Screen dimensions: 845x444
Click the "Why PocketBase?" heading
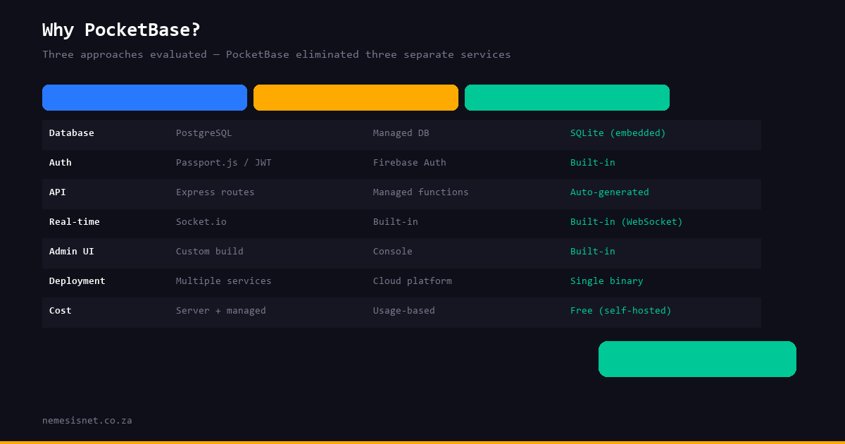[121, 30]
